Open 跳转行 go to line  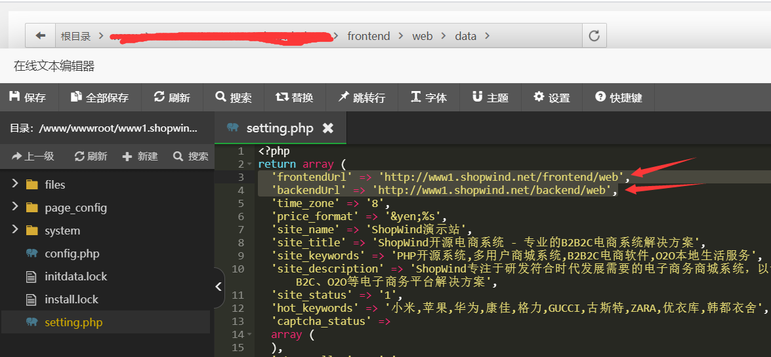(x=362, y=97)
